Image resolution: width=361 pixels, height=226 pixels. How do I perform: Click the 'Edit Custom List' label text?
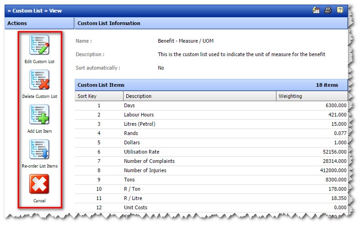[39, 61]
